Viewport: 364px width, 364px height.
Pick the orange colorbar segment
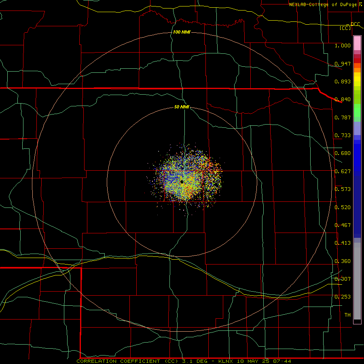pyautogui.click(x=357, y=70)
